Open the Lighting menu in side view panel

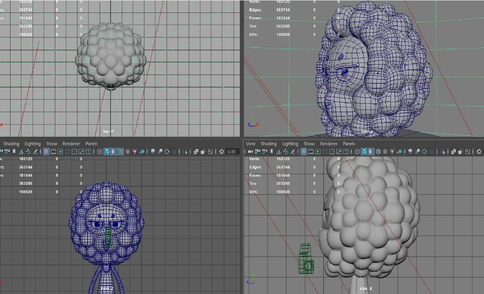(290, 144)
